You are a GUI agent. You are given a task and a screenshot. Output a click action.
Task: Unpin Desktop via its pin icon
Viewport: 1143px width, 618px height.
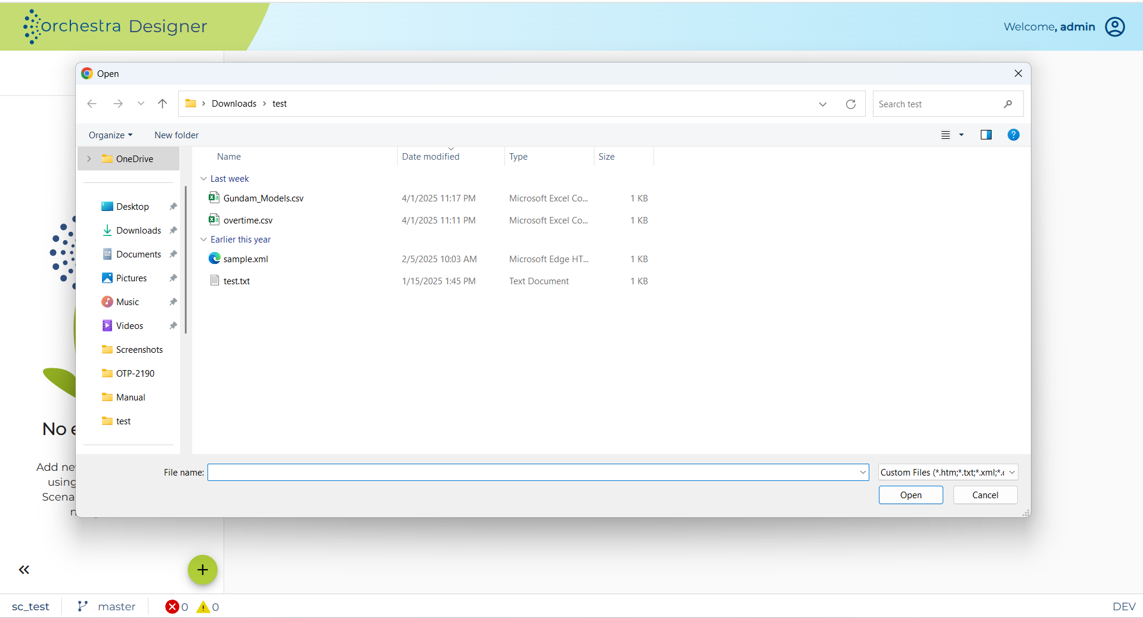(173, 207)
